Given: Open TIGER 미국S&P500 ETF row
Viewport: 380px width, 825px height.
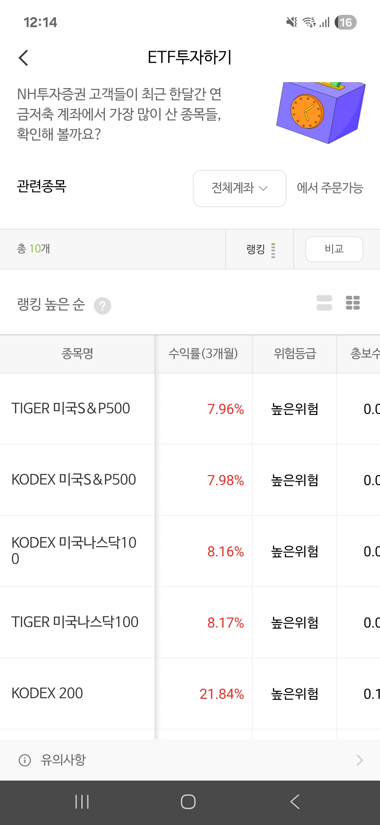Looking at the screenshot, I should (x=190, y=409).
